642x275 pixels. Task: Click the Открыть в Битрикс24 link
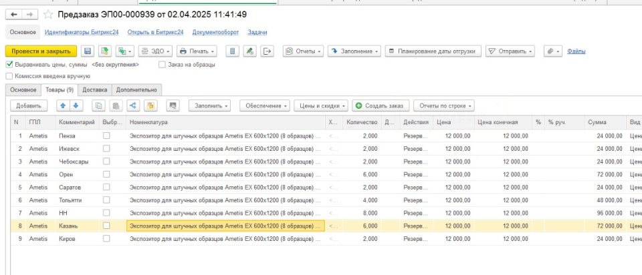[155, 32]
